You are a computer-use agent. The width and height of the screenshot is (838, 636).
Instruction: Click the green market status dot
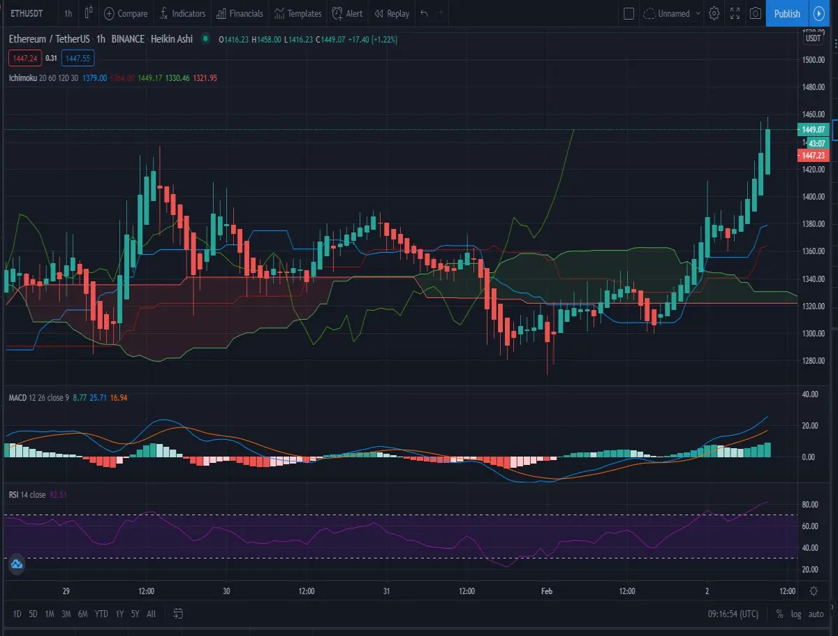[x=205, y=39]
